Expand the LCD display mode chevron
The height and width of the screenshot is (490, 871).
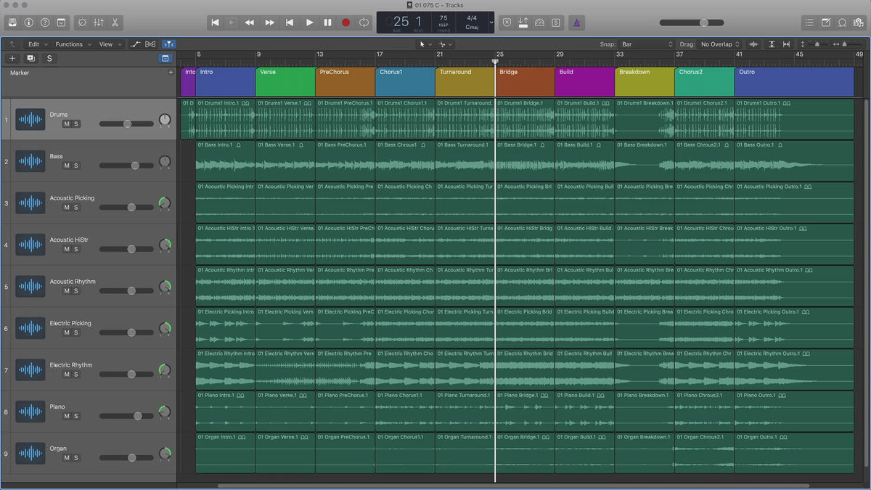click(491, 23)
